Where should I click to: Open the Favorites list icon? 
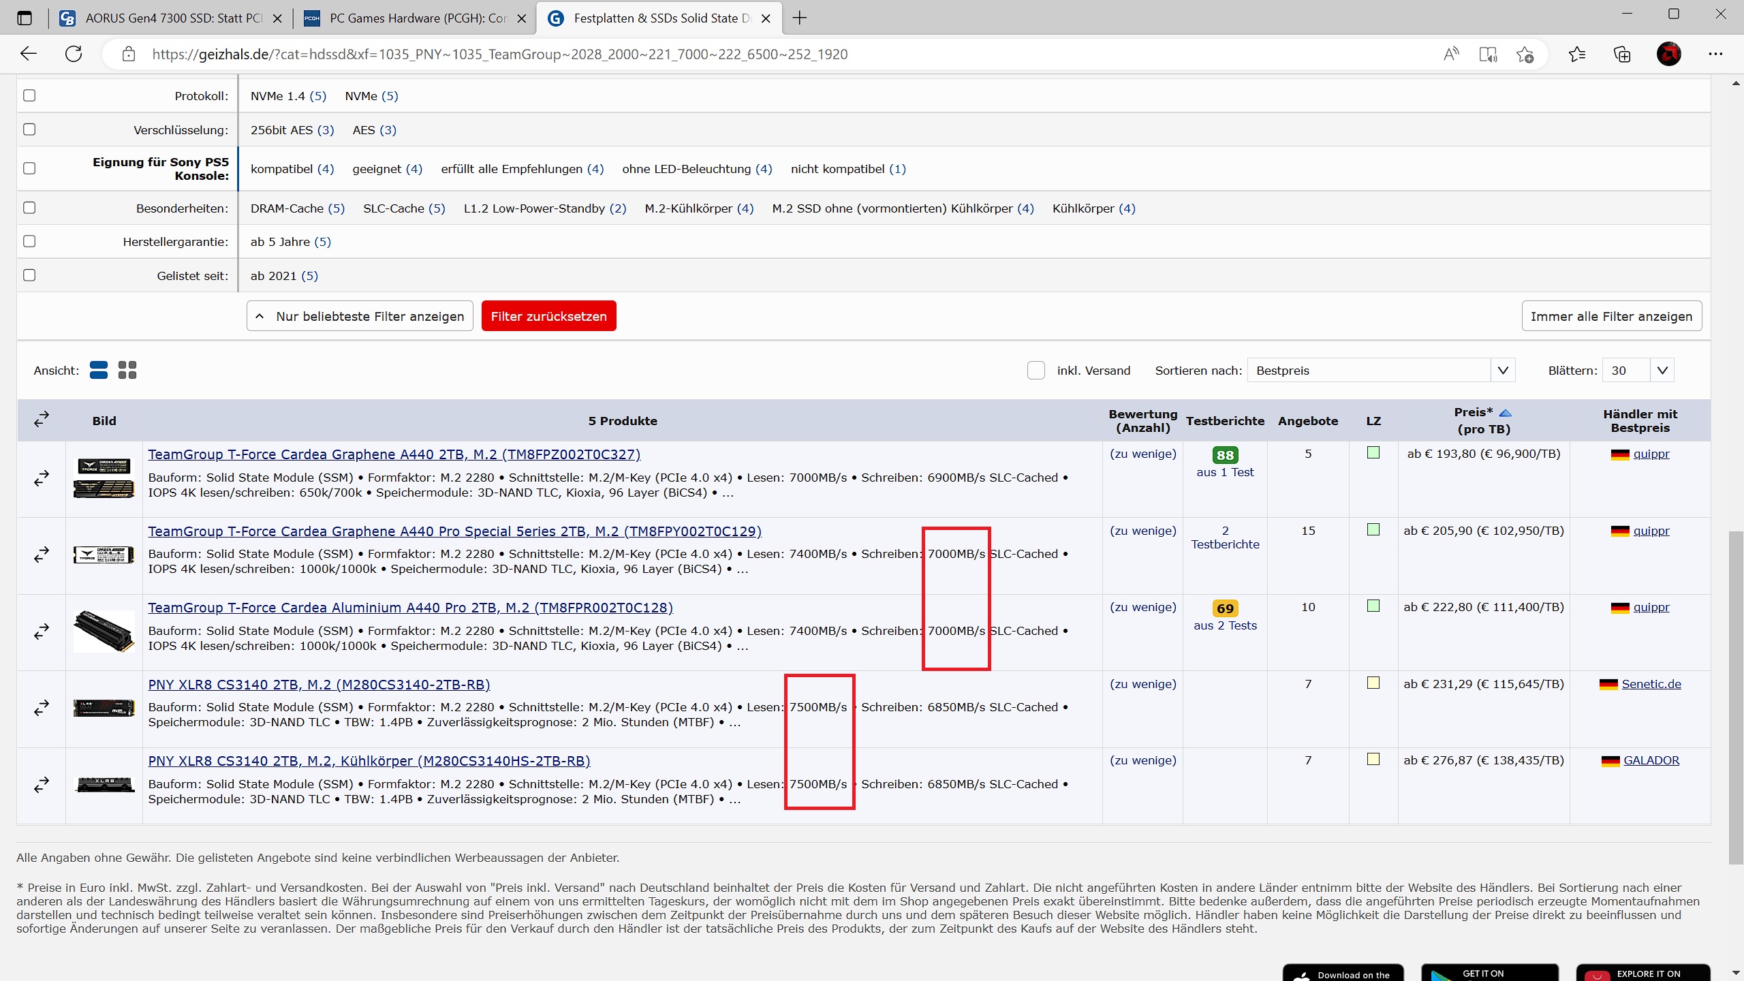coord(1577,54)
